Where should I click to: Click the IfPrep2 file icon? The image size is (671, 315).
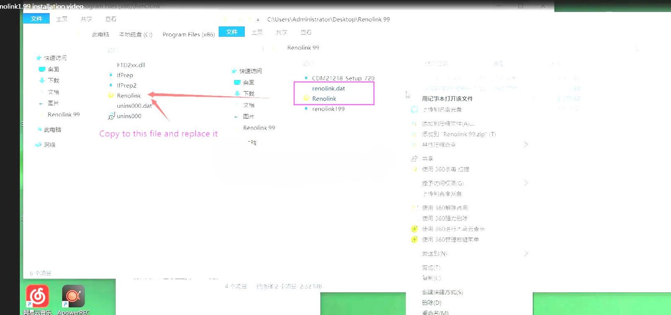pyautogui.click(x=111, y=85)
